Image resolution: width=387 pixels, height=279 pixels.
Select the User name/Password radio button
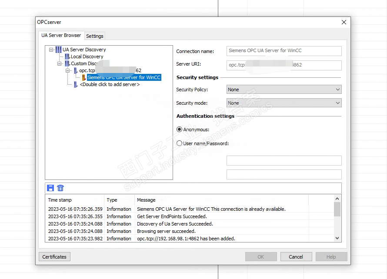(x=180, y=143)
